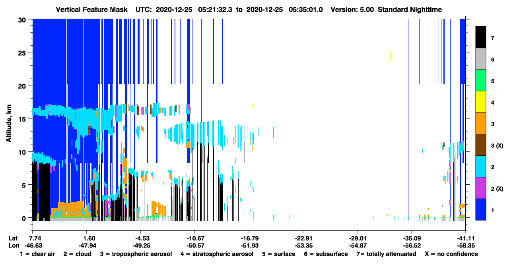Click the longitude value '-54.87'

(x=357, y=246)
